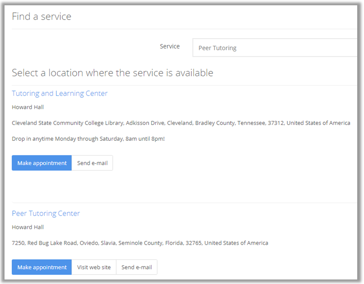This screenshot has width=364, height=284.
Task: Click the Red Bug Lake Road address text
Action: pyautogui.click(x=140, y=243)
